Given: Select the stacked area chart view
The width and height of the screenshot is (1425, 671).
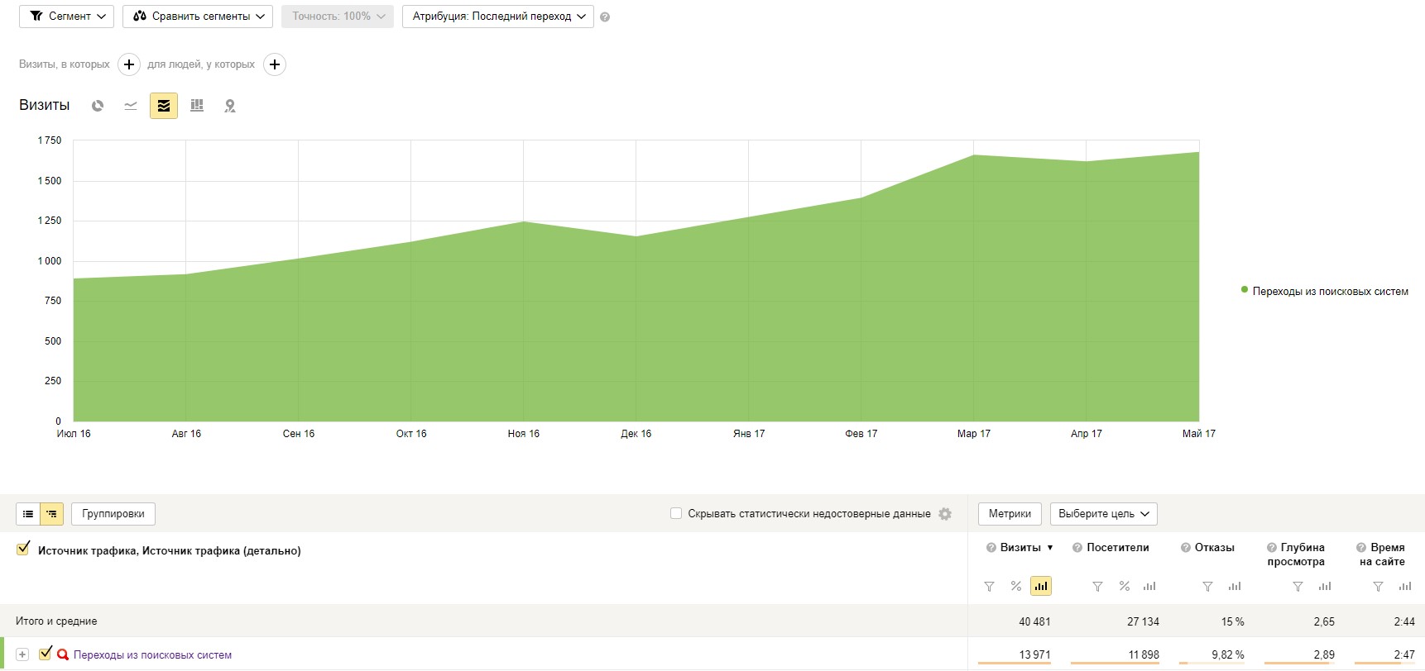Looking at the screenshot, I should (164, 106).
